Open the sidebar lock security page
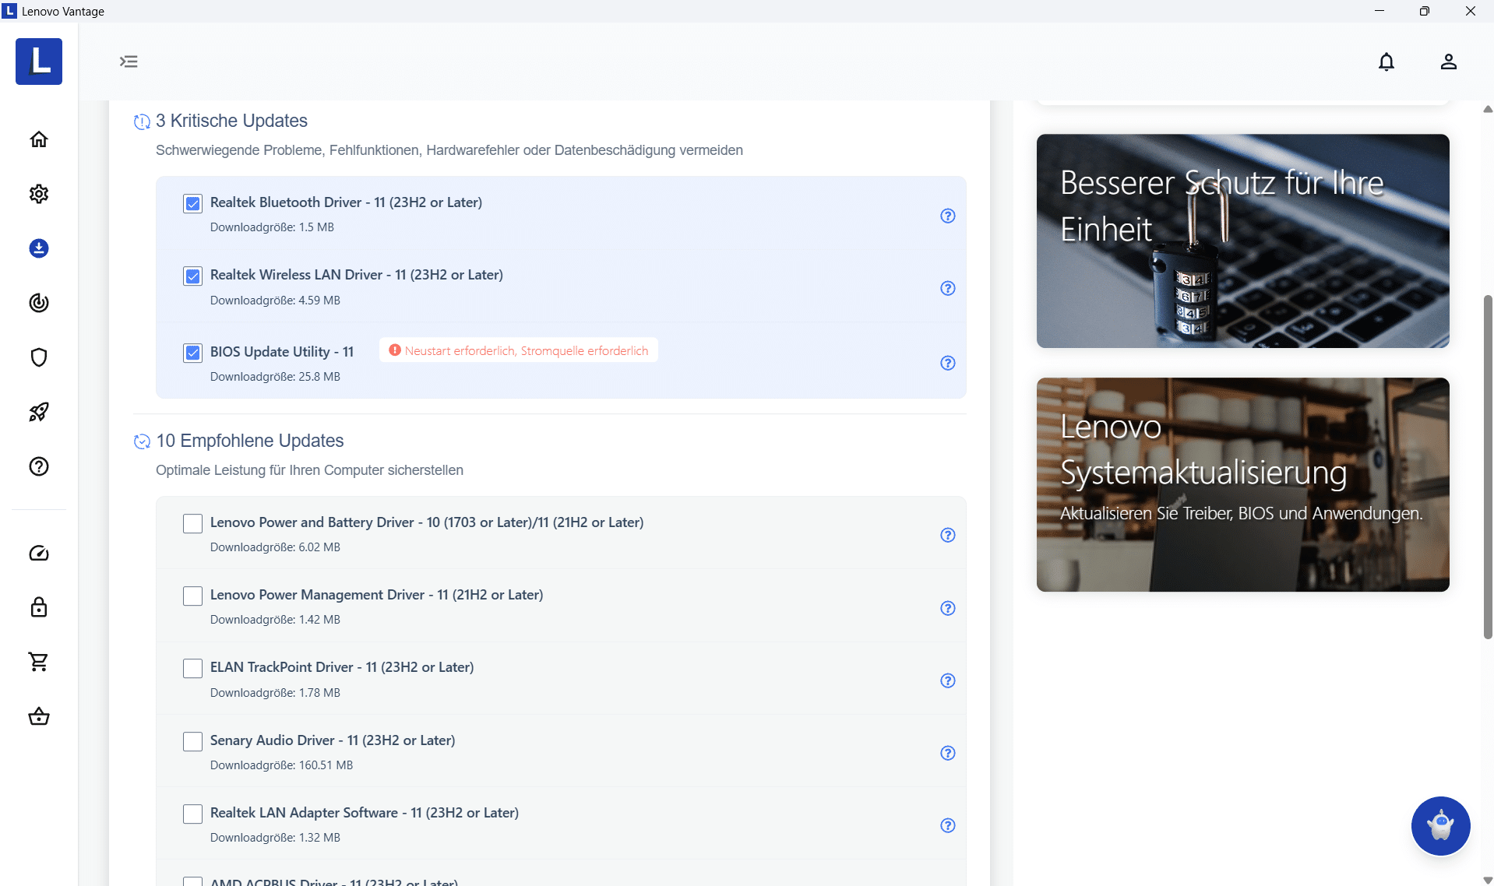 39,607
